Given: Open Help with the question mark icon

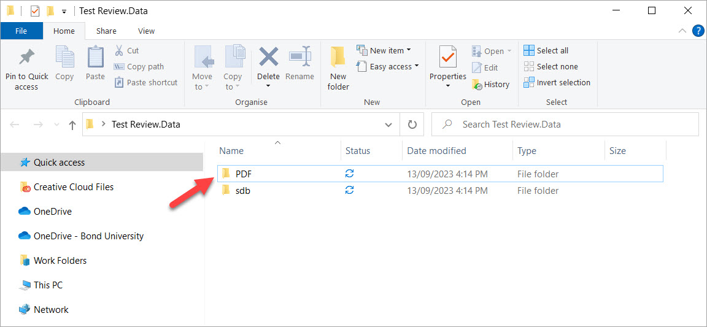Looking at the screenshot, I should pyautogui.click(x=698, y=31).
